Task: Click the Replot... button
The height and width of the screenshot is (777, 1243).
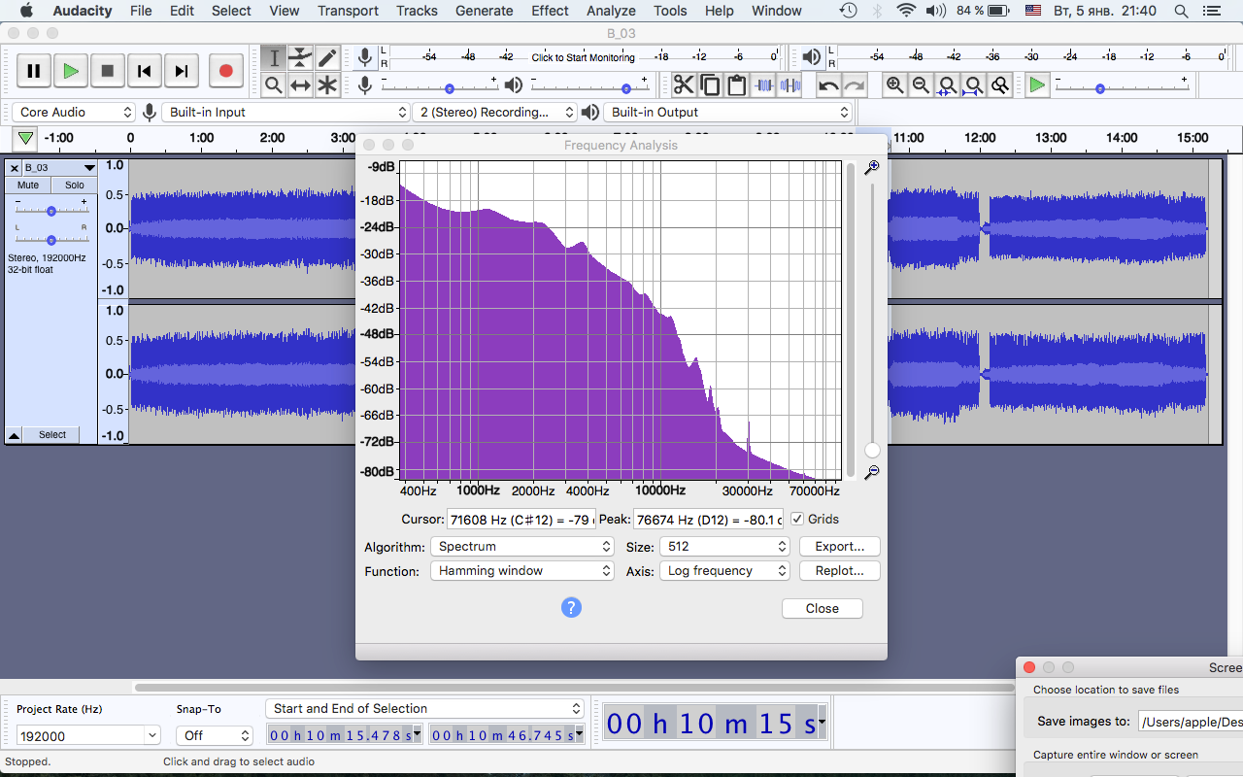Action: (x=840, y=571)
